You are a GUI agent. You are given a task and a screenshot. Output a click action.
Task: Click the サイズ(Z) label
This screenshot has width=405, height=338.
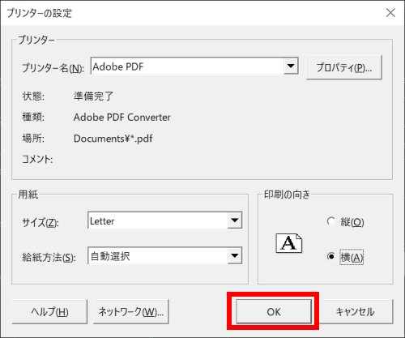click(40, 223)
